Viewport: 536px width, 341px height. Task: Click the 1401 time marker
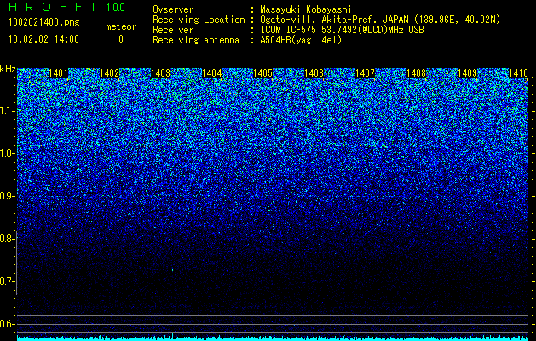[x=58, y=73]
